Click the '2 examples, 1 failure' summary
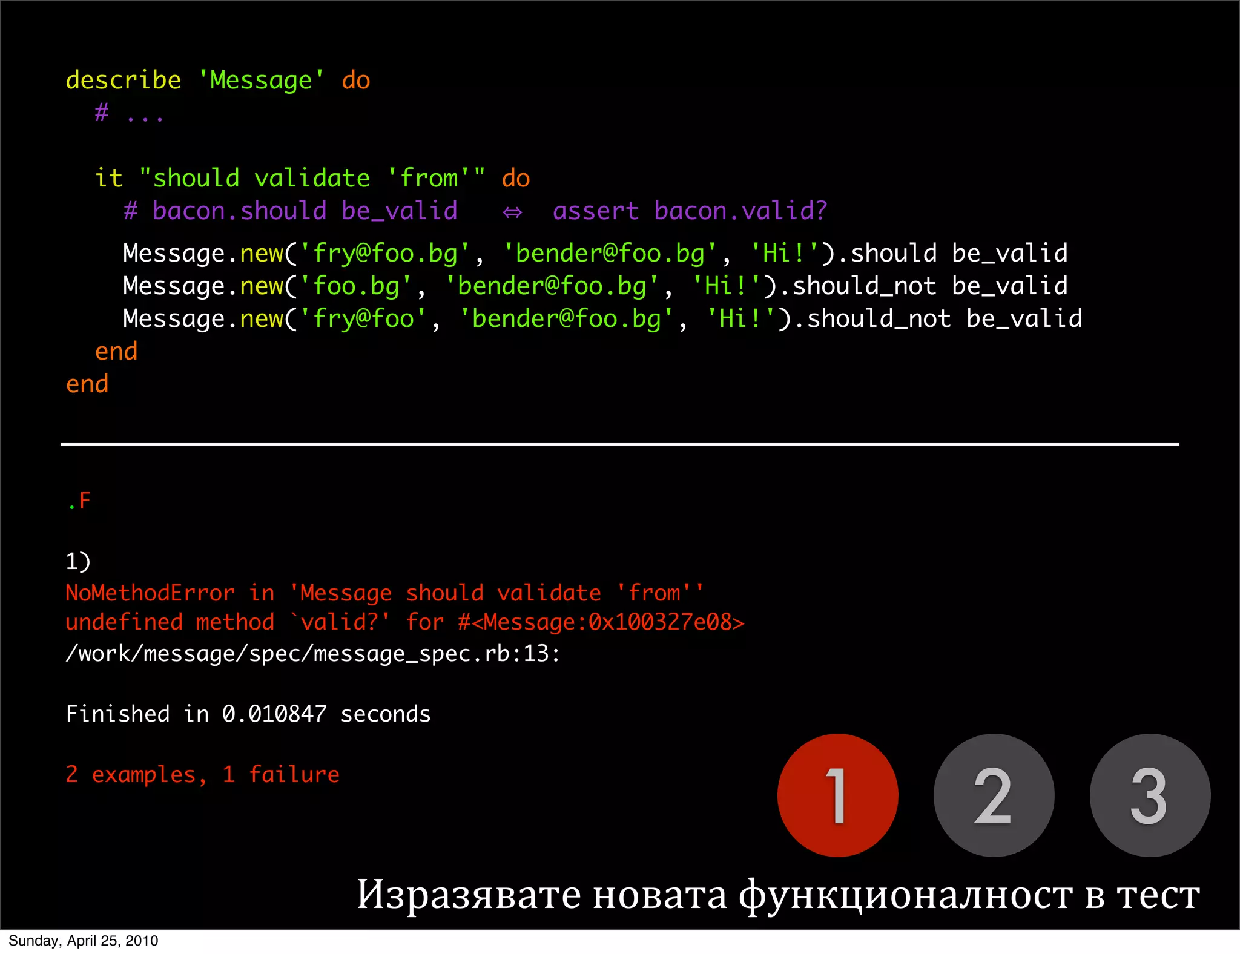1240x954 pixels. (202, 774)
